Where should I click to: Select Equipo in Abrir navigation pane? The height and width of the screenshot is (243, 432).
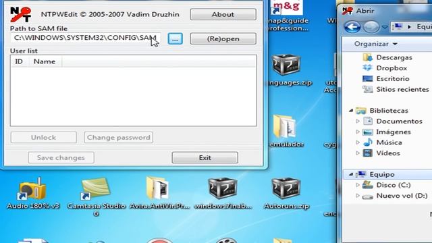[382, 174]
